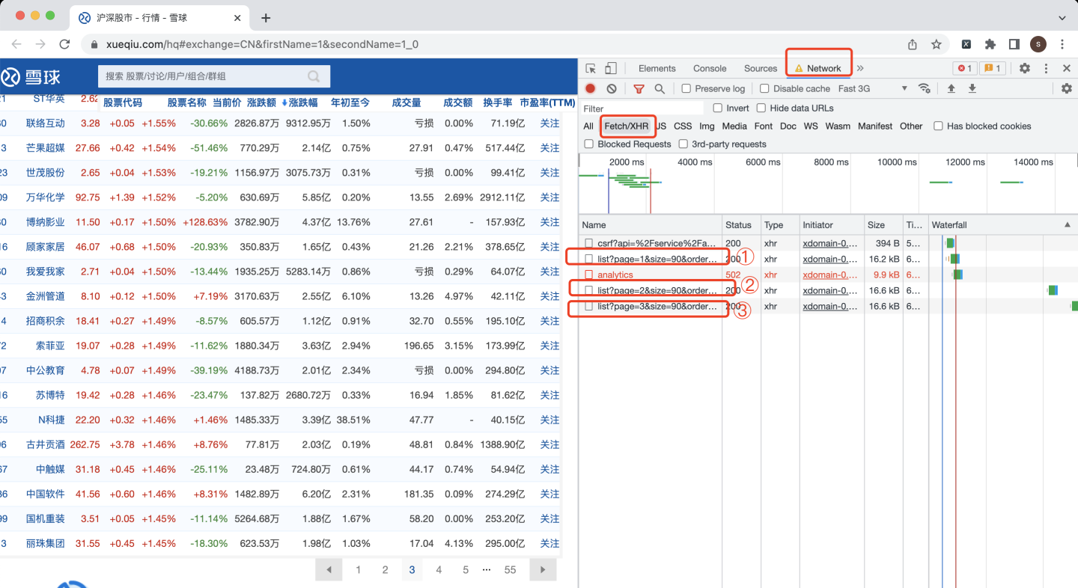Image resolution: width=1078 pixels, height=588 pixels.
Task: Open Chrome extensions puzzle icon
Action: [x=990, y=44]
